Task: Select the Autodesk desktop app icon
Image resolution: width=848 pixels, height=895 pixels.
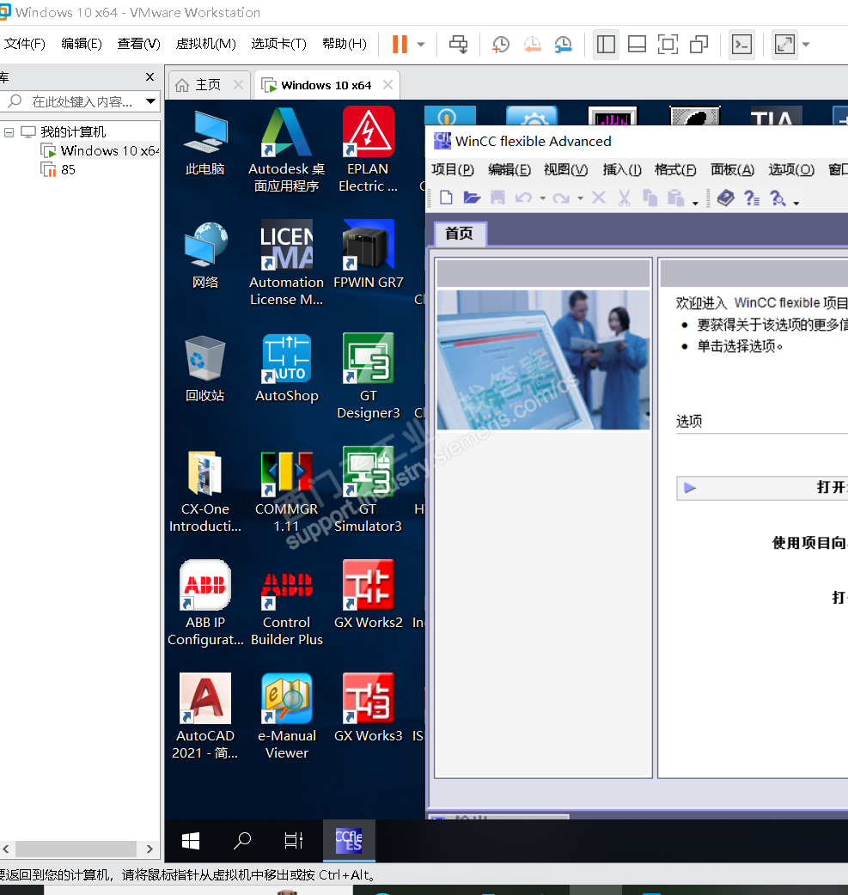Action: pyautogui.click(x=287, y=150)
